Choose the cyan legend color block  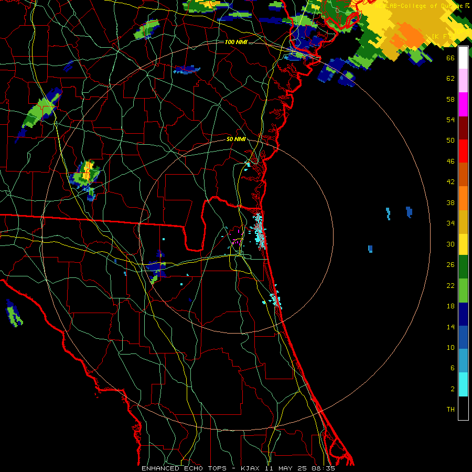tap(463, 384)
